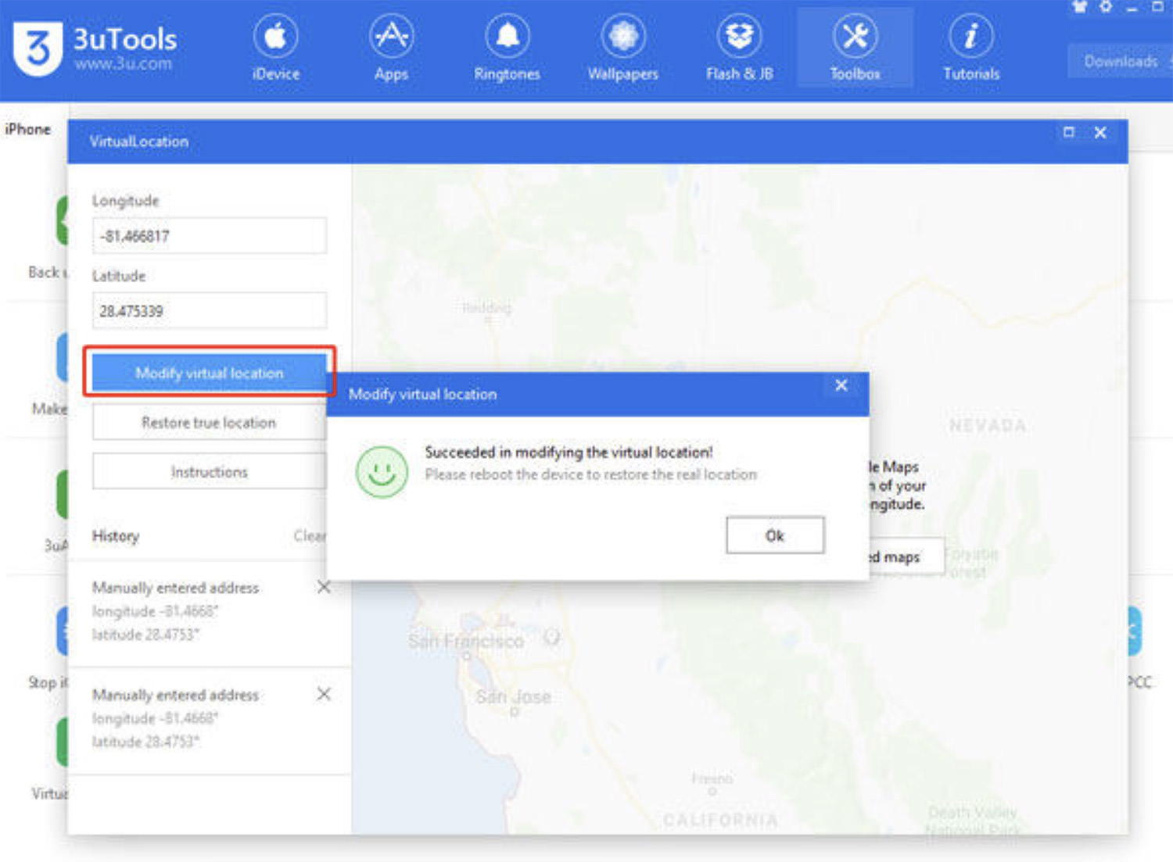Viewport: 1173px width, 862px height.
Task: Click the Fresno map label
Action: click(712, 778)
